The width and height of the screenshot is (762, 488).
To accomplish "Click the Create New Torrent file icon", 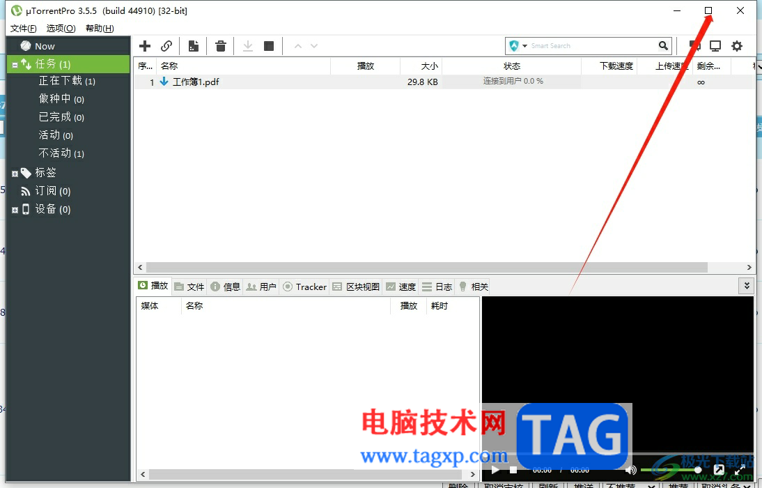I will point(194,46).
